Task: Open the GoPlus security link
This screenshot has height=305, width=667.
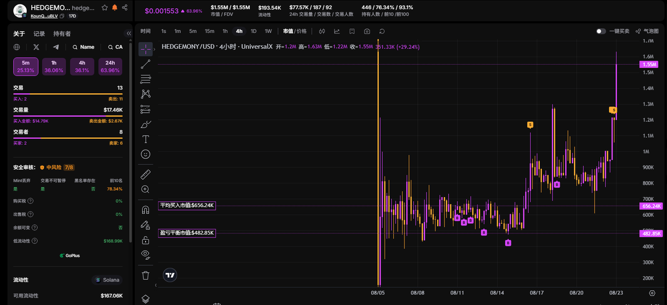Action: (x=70, y=256)
